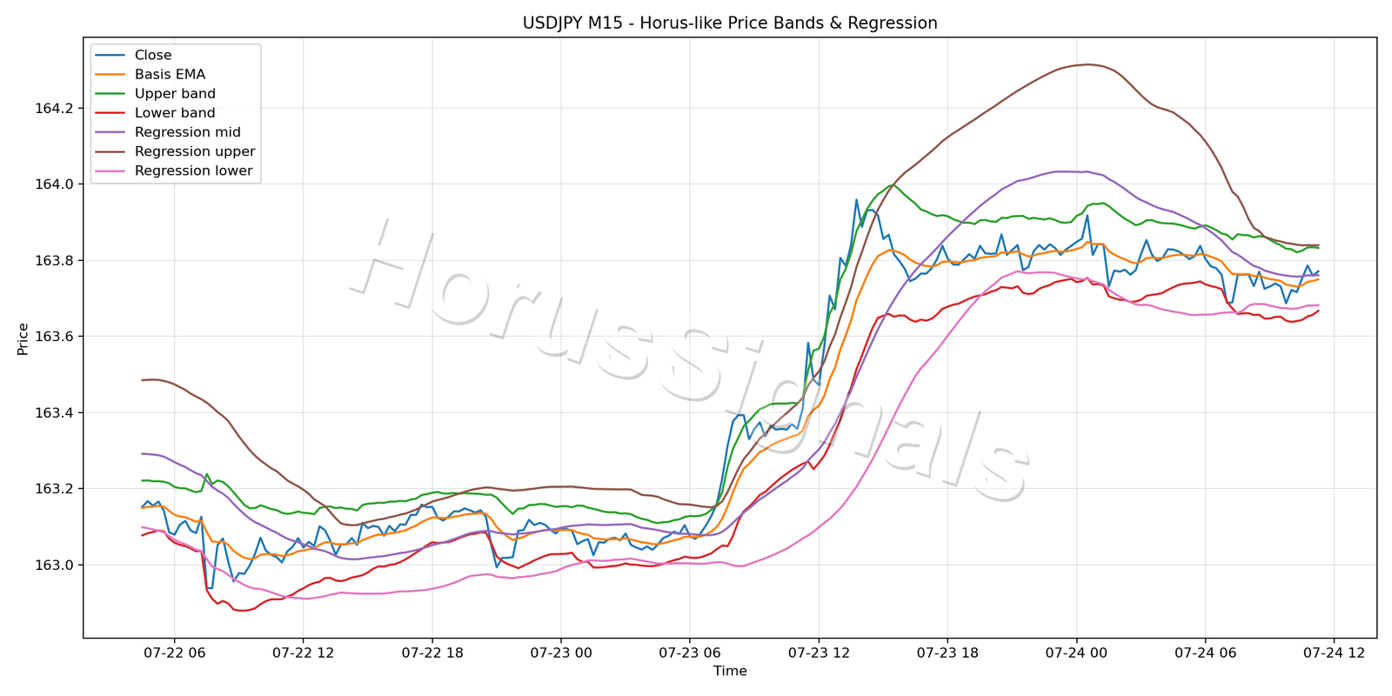Click the y-axis tick '163.6'
This screenshot has height=696, width=1392.
tap(54, 337)
